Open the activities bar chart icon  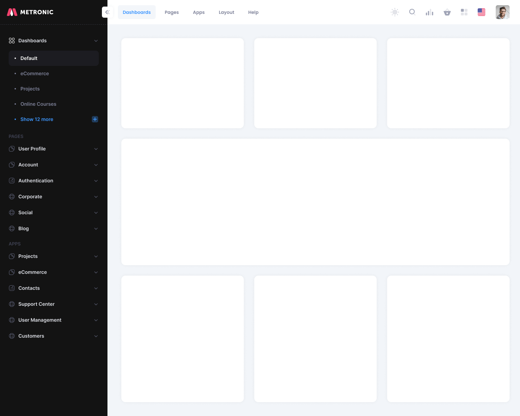click(x=430, y=12)
